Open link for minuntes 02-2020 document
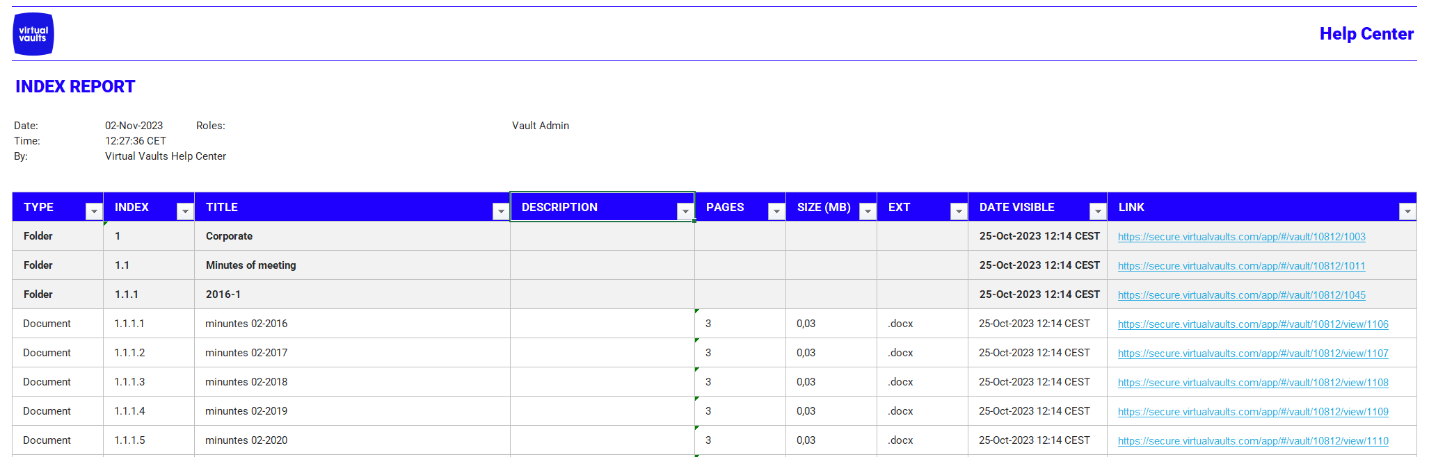The height and width of the screenshot is (457, 1429). (1252, 441)
